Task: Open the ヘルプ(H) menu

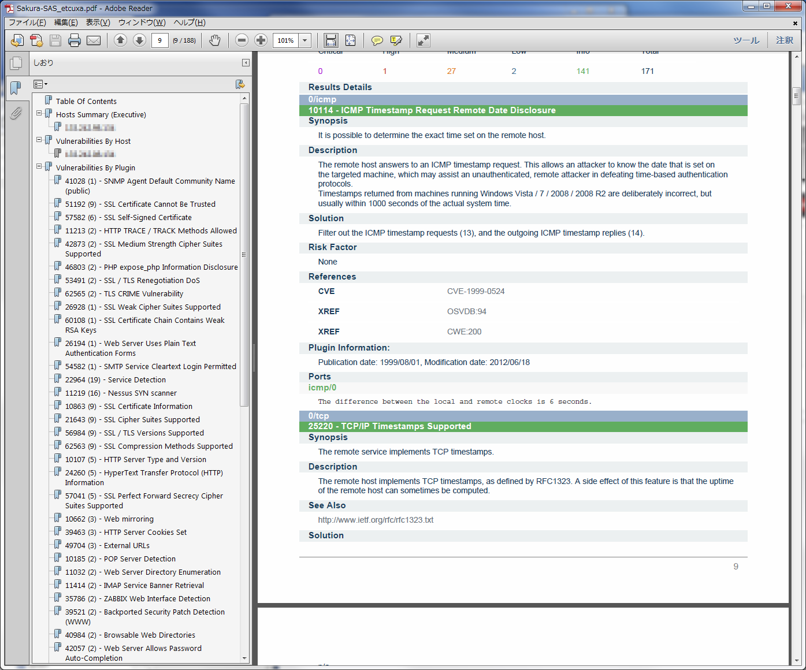Action: 190,23
